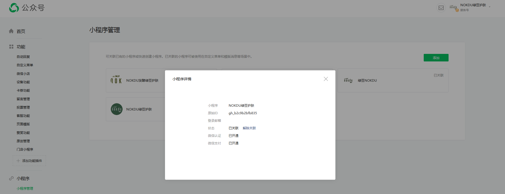
Task: Open 留言管理 in the sidebar
Action: 23,99
